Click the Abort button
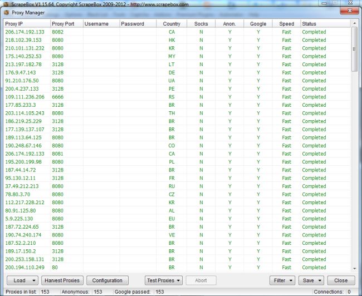 click(x=201, y=280)
